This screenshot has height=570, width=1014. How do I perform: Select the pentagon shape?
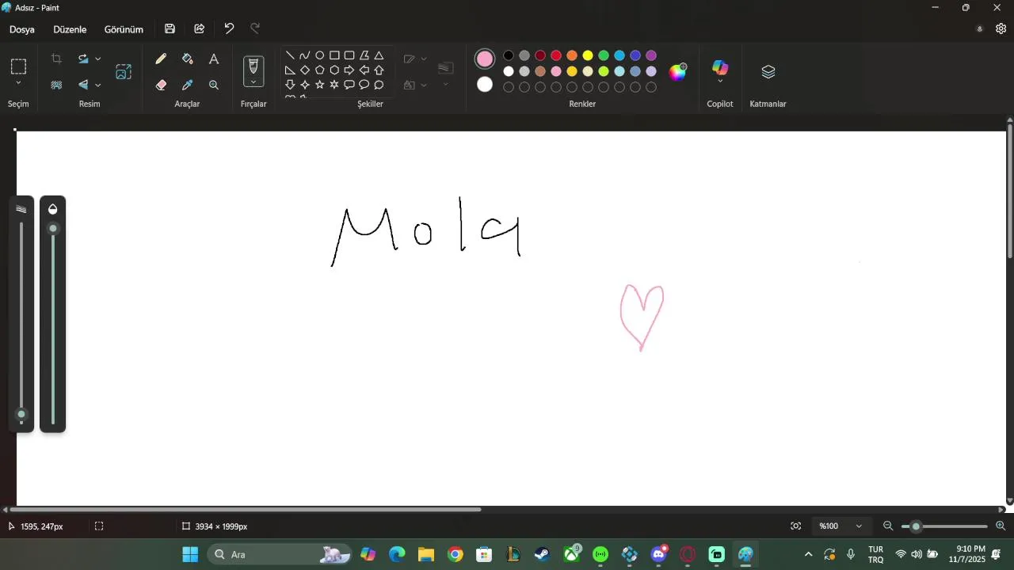[x=320, y=70]
